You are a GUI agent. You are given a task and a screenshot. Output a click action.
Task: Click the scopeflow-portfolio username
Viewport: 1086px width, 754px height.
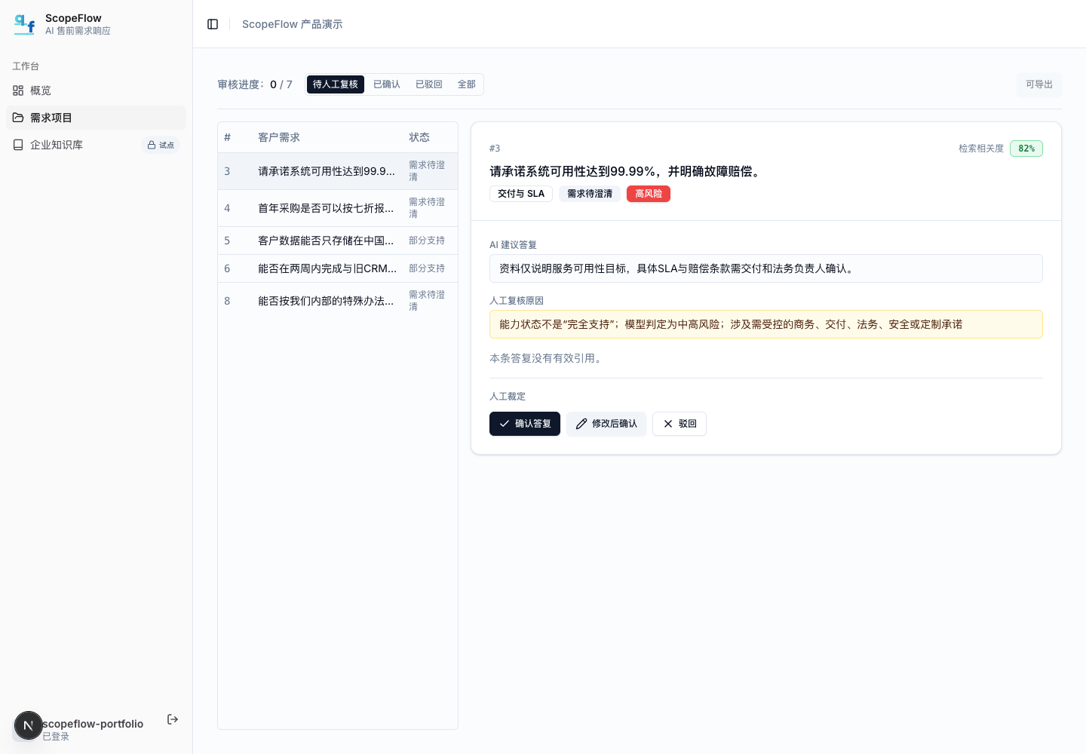(93, 724)
